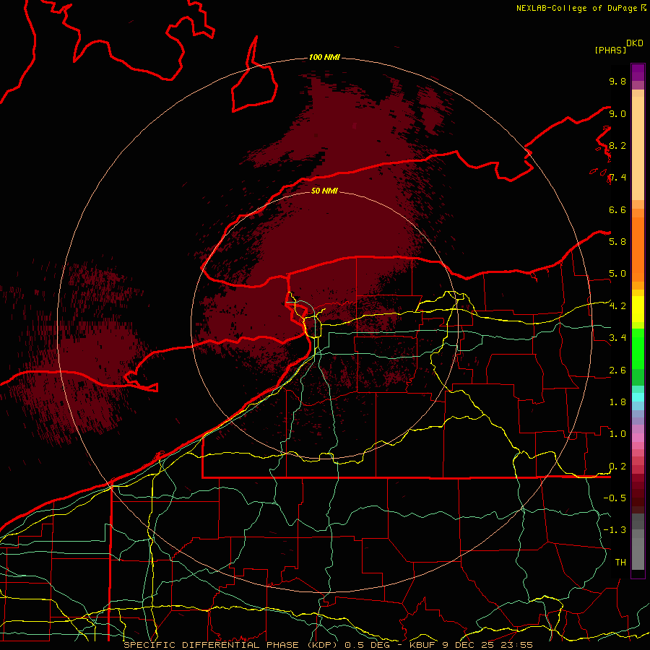Click the 50 NMI range ring label

tap(324, 191)
